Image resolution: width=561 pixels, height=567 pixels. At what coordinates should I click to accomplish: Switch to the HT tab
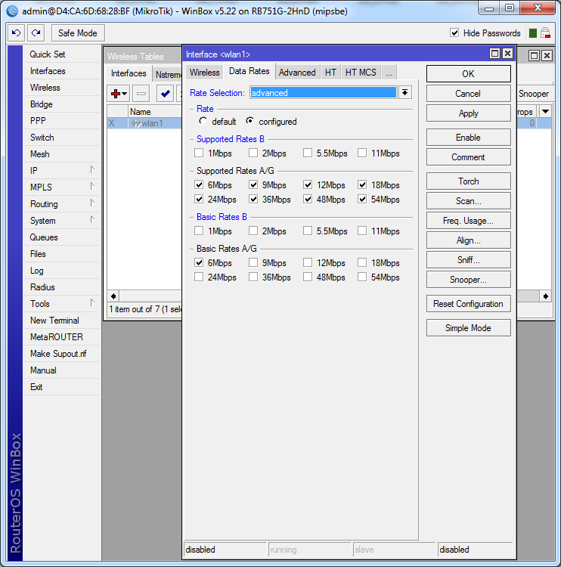click(330, 73)
